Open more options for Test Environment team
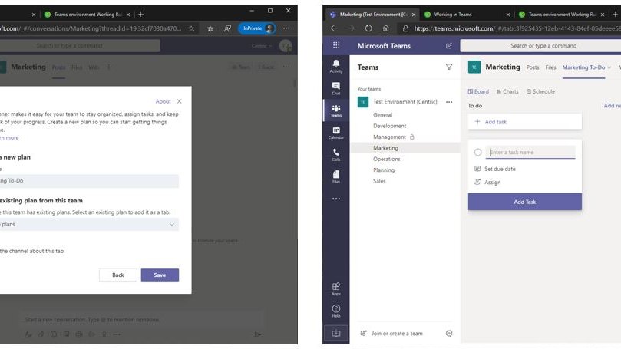 pos(449,102)
